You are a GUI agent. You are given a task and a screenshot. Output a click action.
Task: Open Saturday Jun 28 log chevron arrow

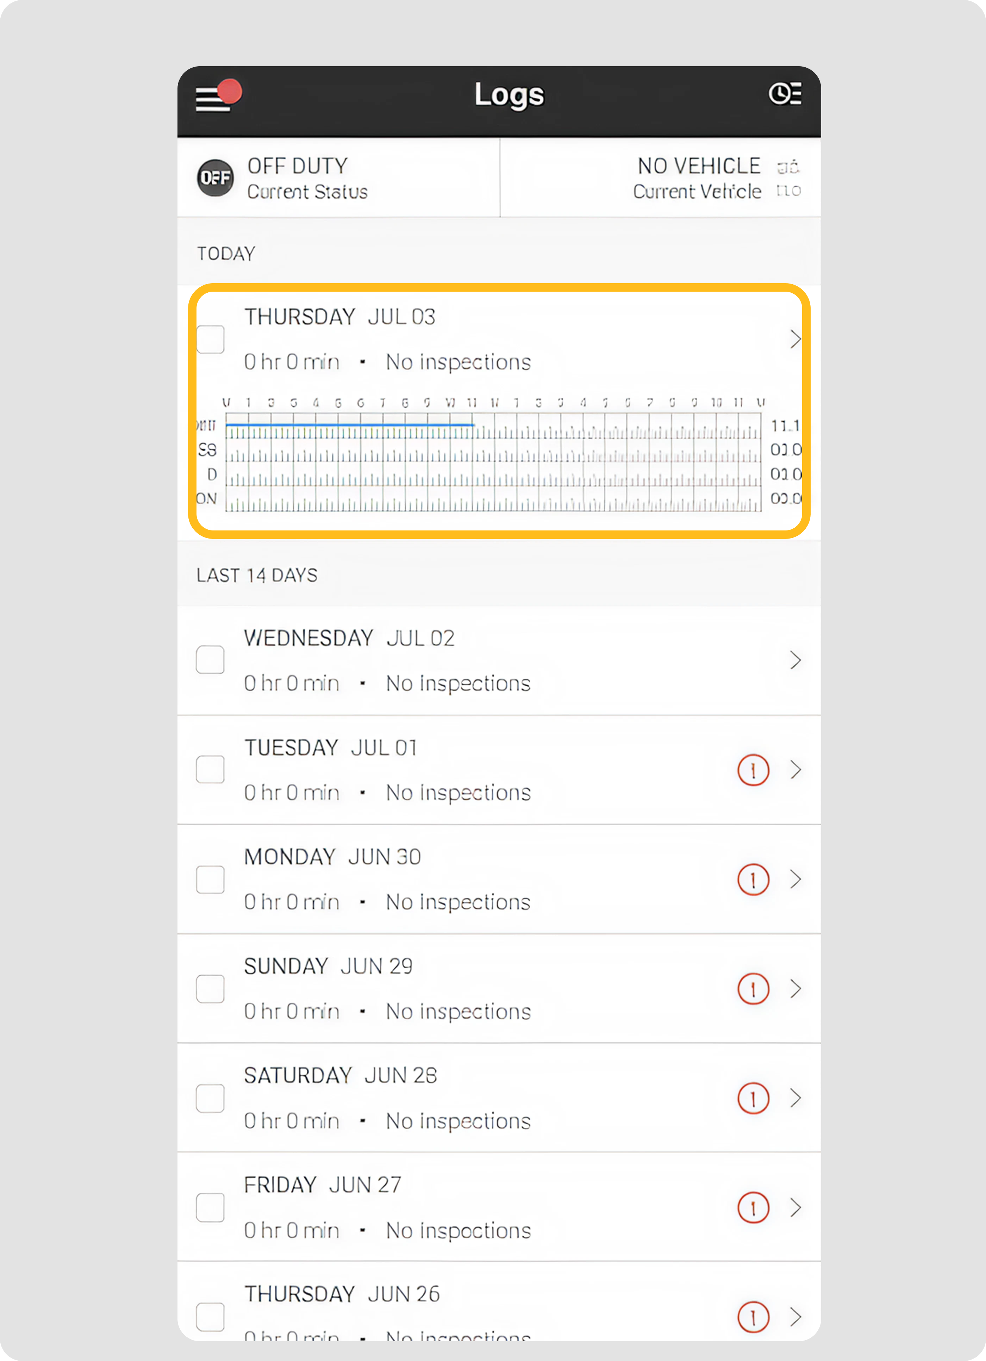click(x=795, y=1098)
